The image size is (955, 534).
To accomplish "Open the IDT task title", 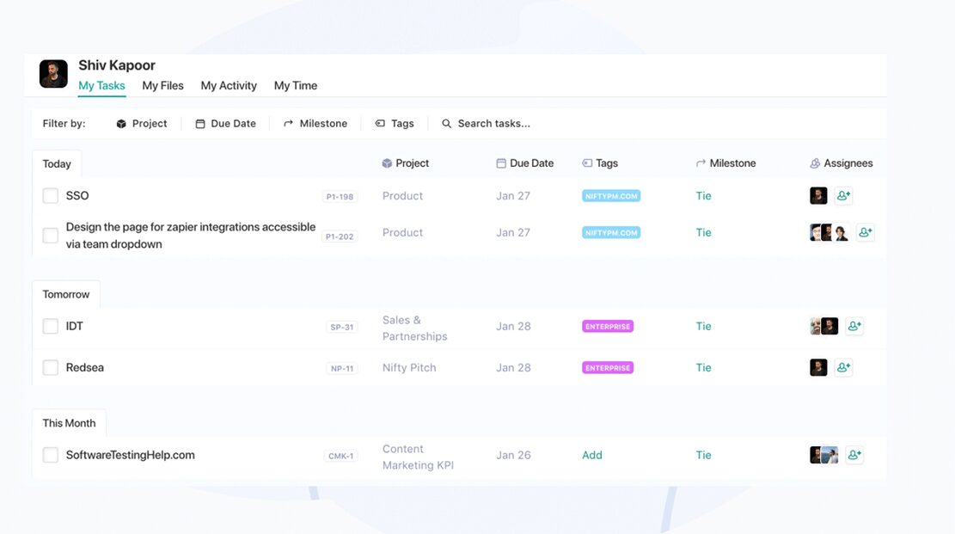I will click(74, 326).
